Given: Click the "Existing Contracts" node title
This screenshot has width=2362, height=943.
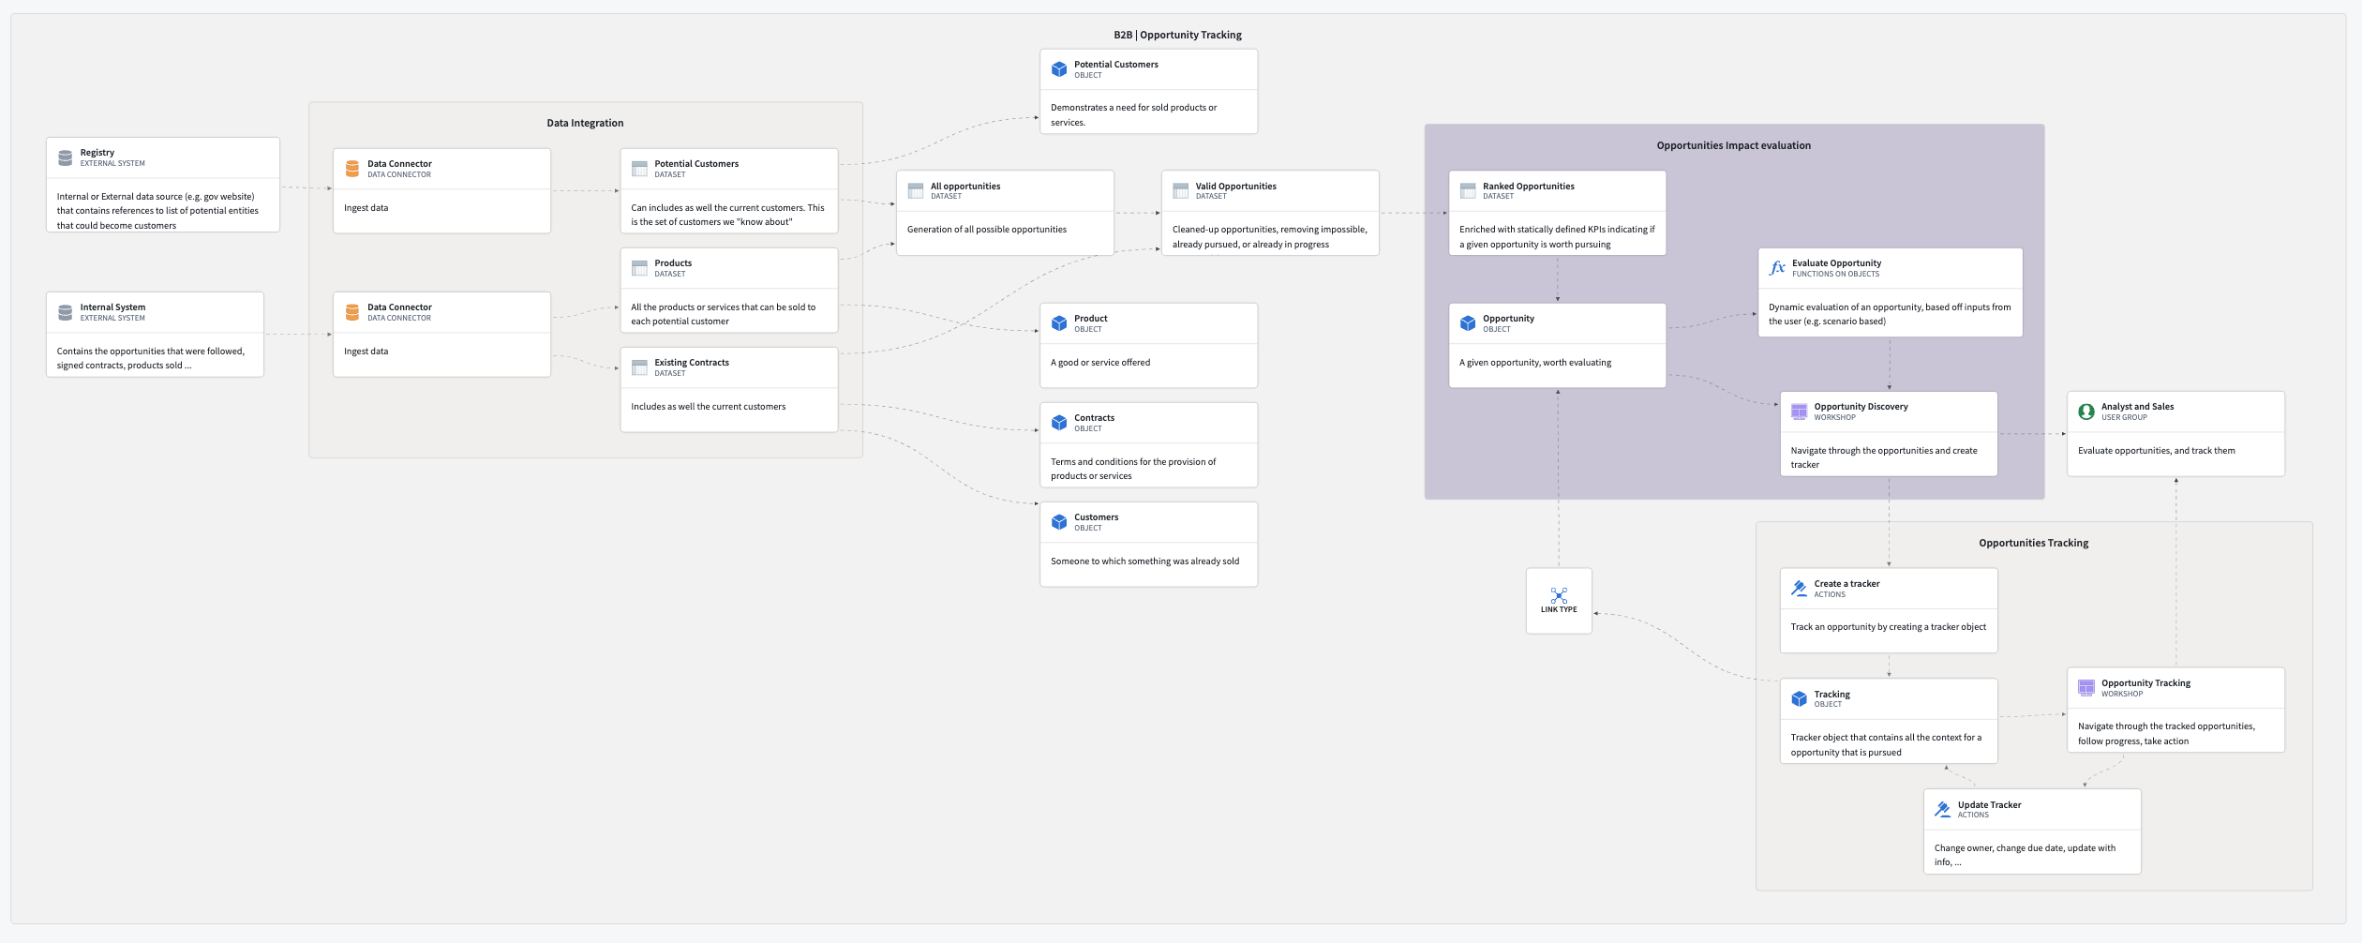Looking at the screenshot, I should pos(692,363).
